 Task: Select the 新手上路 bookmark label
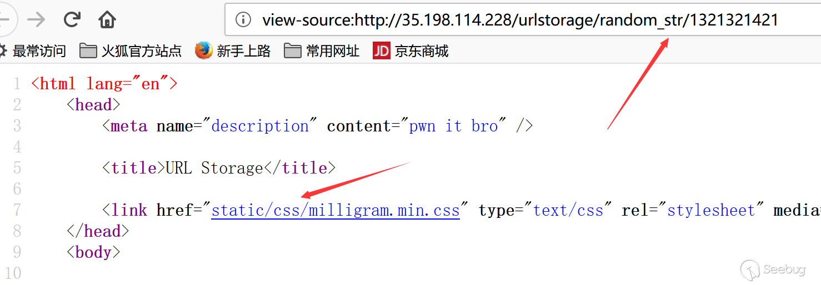[244, 52]
